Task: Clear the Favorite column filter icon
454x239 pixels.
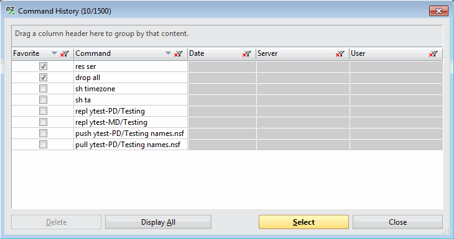Action: 65,53
